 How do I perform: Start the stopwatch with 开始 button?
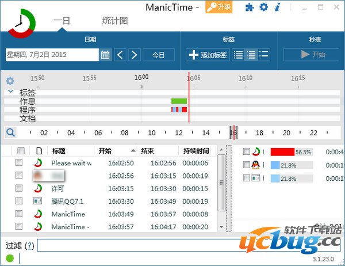313,55
